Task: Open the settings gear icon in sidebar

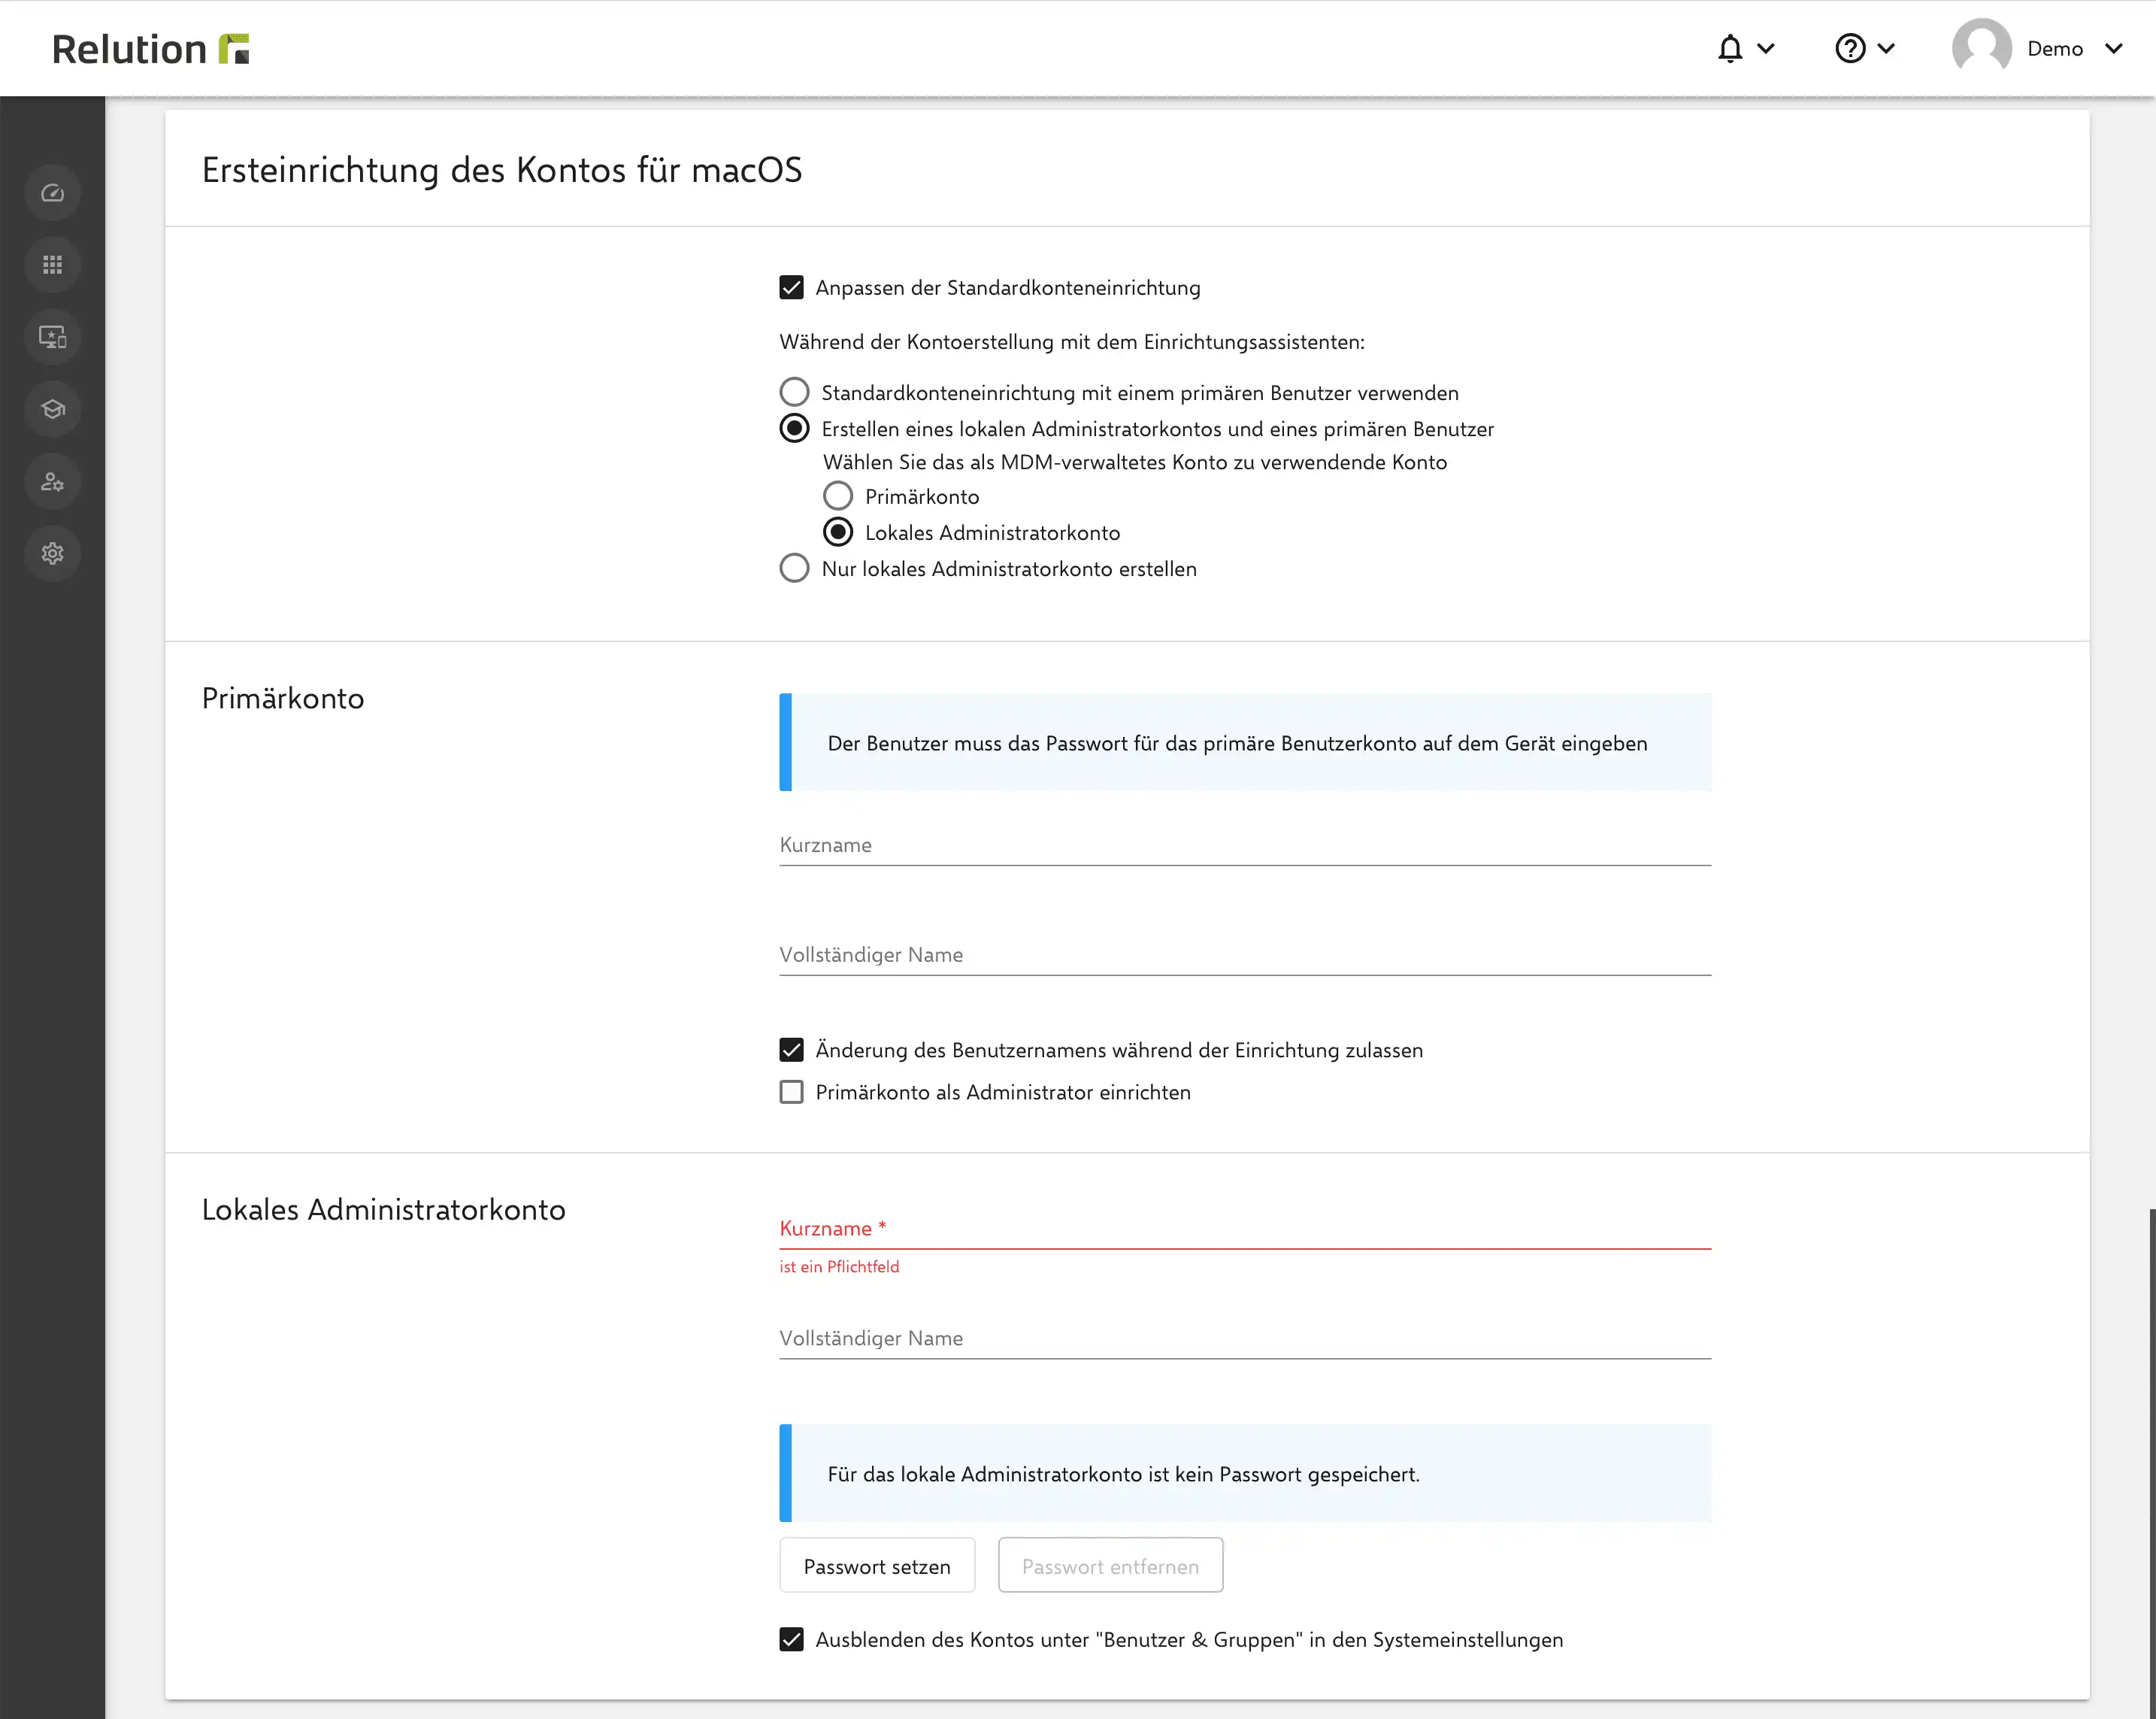Action: point(52,553)
